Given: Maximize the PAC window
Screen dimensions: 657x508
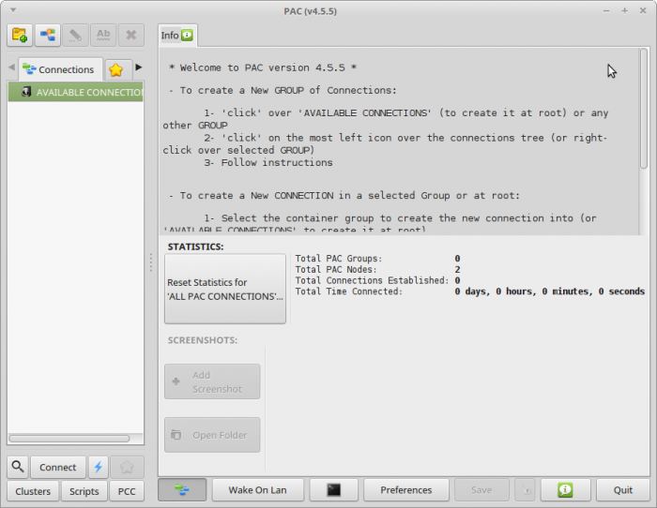Looking at the screenshot, I should point(624,11).
